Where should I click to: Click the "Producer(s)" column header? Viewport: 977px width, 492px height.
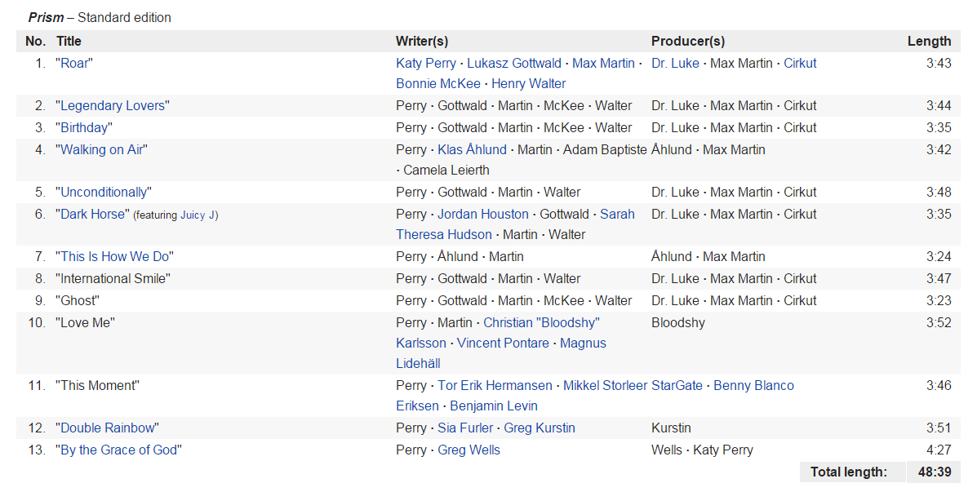688,41
